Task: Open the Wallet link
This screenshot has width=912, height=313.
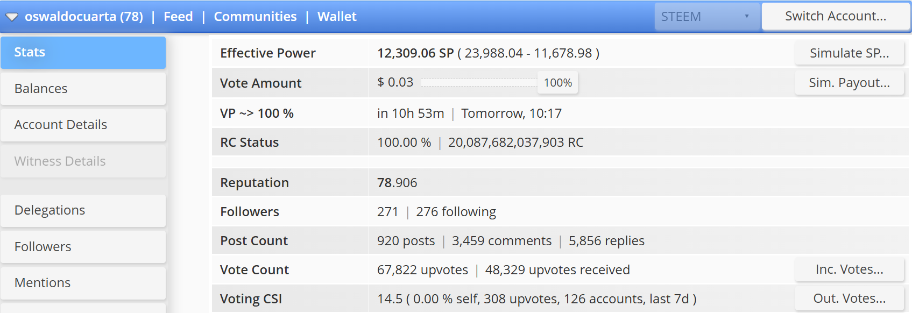Action: (337, 17)
